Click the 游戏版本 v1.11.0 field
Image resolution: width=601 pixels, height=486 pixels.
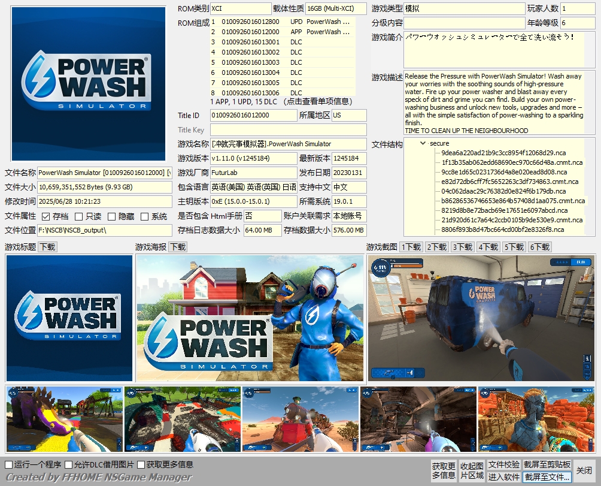click(254, 158)
